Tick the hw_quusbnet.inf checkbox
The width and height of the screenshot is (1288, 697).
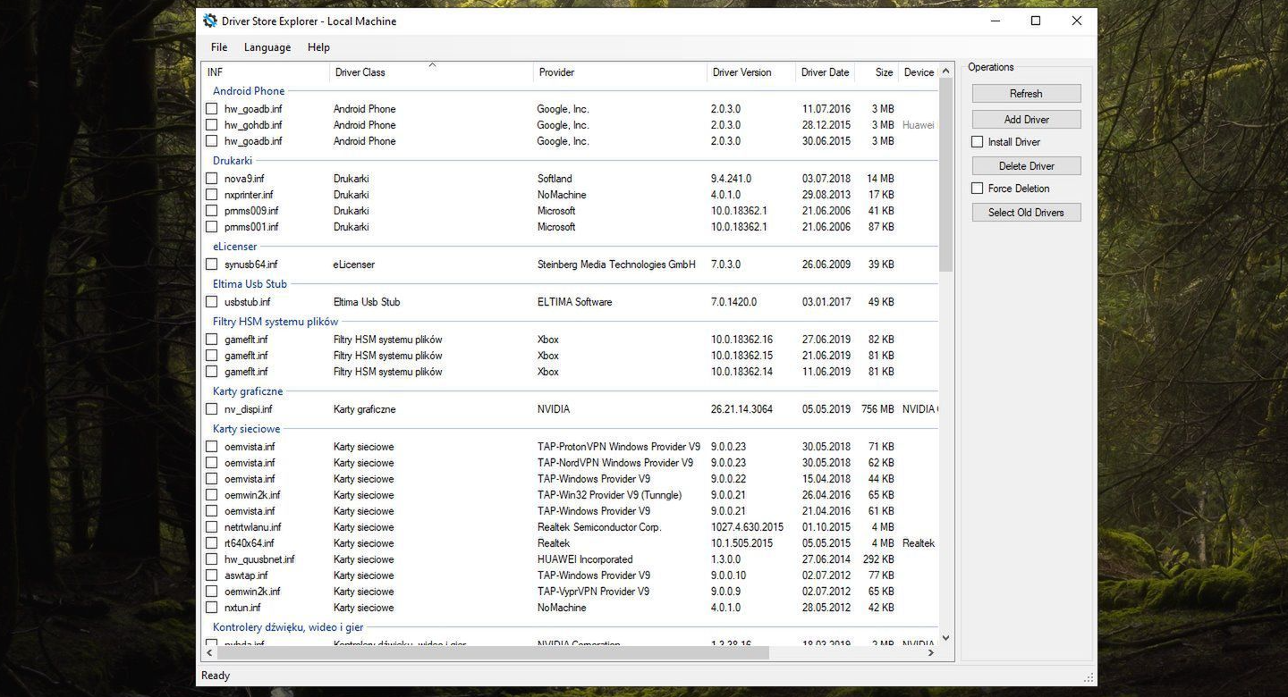point(212,559)
